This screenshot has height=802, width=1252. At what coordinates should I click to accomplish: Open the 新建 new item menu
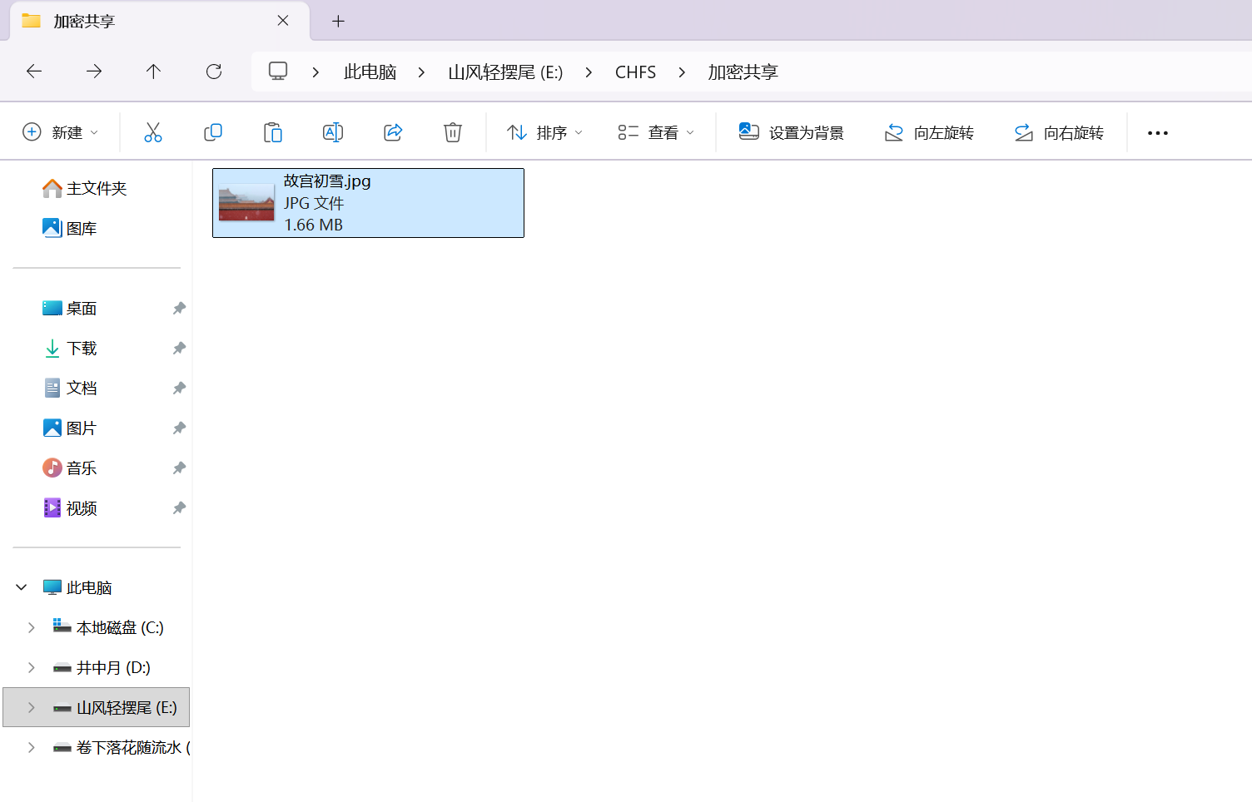[x=60, y=131]
